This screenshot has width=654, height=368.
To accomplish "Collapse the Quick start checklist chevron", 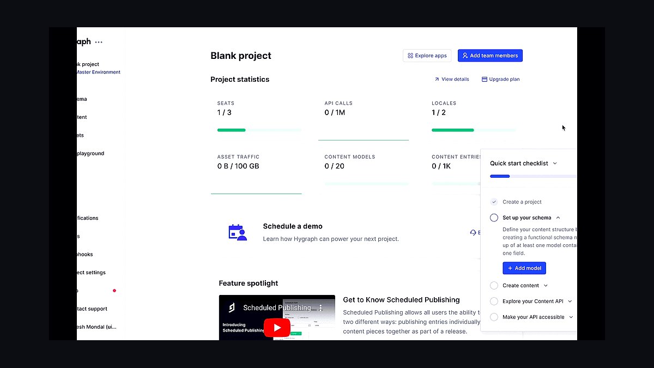I will [x=555, y=164].
